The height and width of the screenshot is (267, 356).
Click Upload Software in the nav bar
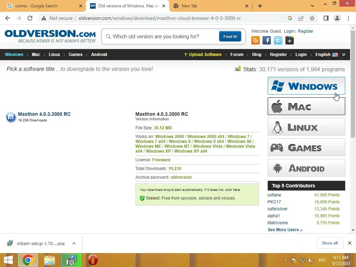click(x=203, y=55)
